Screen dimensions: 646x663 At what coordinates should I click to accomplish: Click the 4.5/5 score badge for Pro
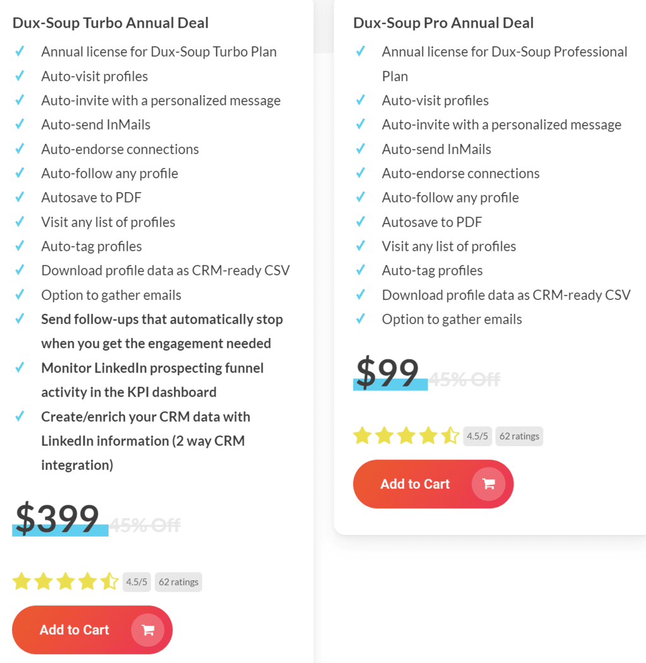pyautogui.click(x=478, y=436)
